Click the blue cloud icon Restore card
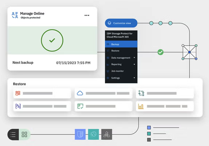 [x=80, y=93]
